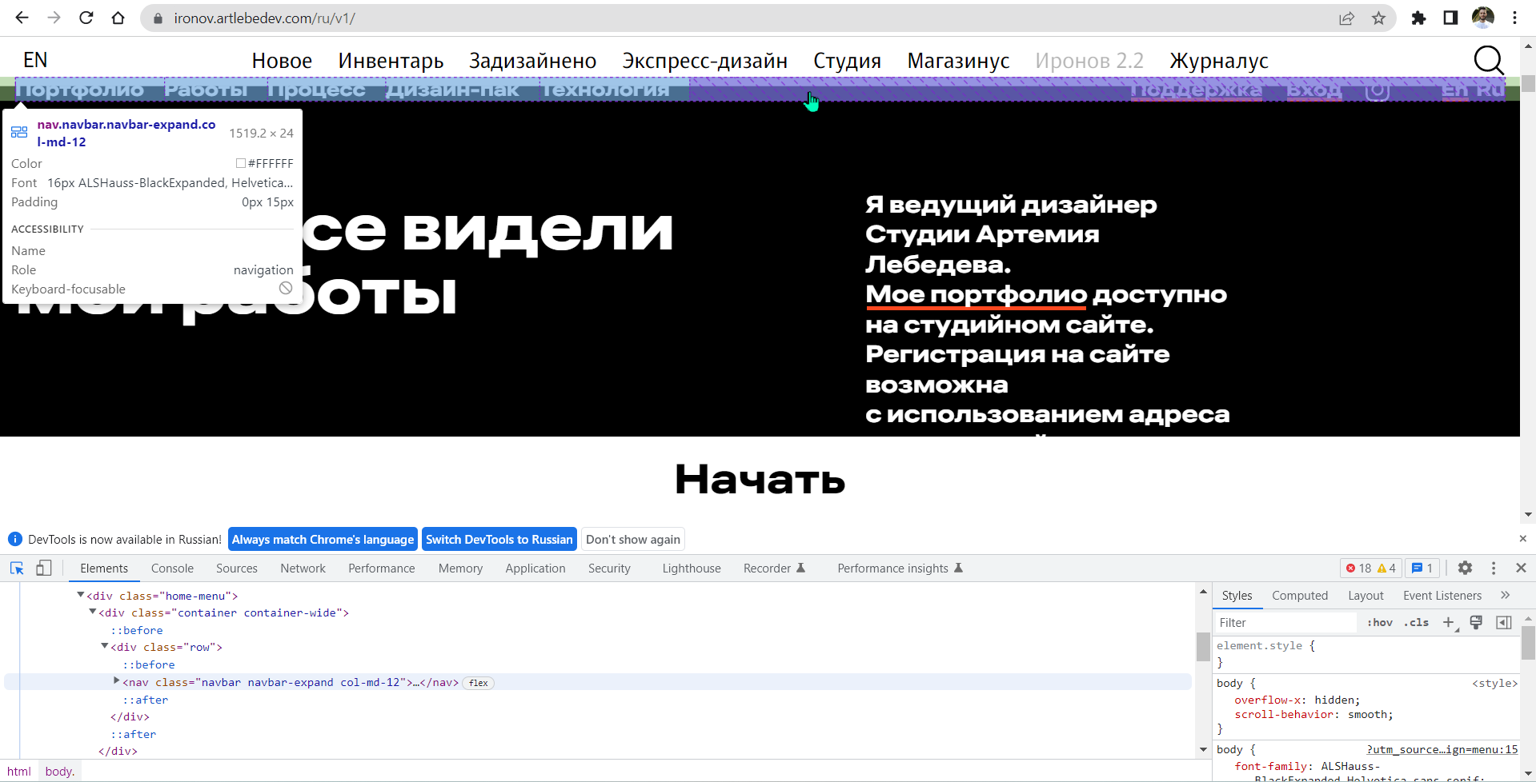This screenshot has height=782, width=1536.
Task: Open Новое in site menu
Action: pos(282,61)
